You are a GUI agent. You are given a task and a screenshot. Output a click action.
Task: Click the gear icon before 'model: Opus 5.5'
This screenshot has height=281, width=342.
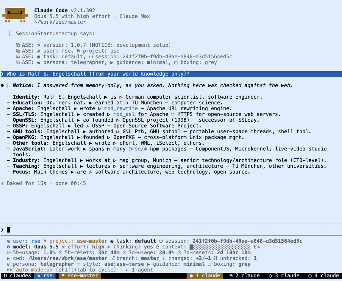tap(8, 247)
